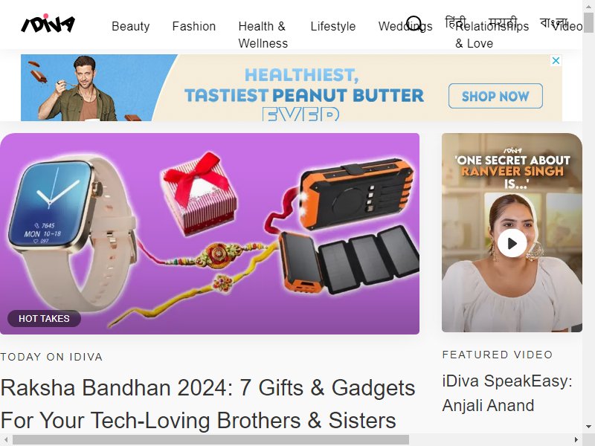
Task: Click the horizontal scroll right arrow
Action: (576, 440)
